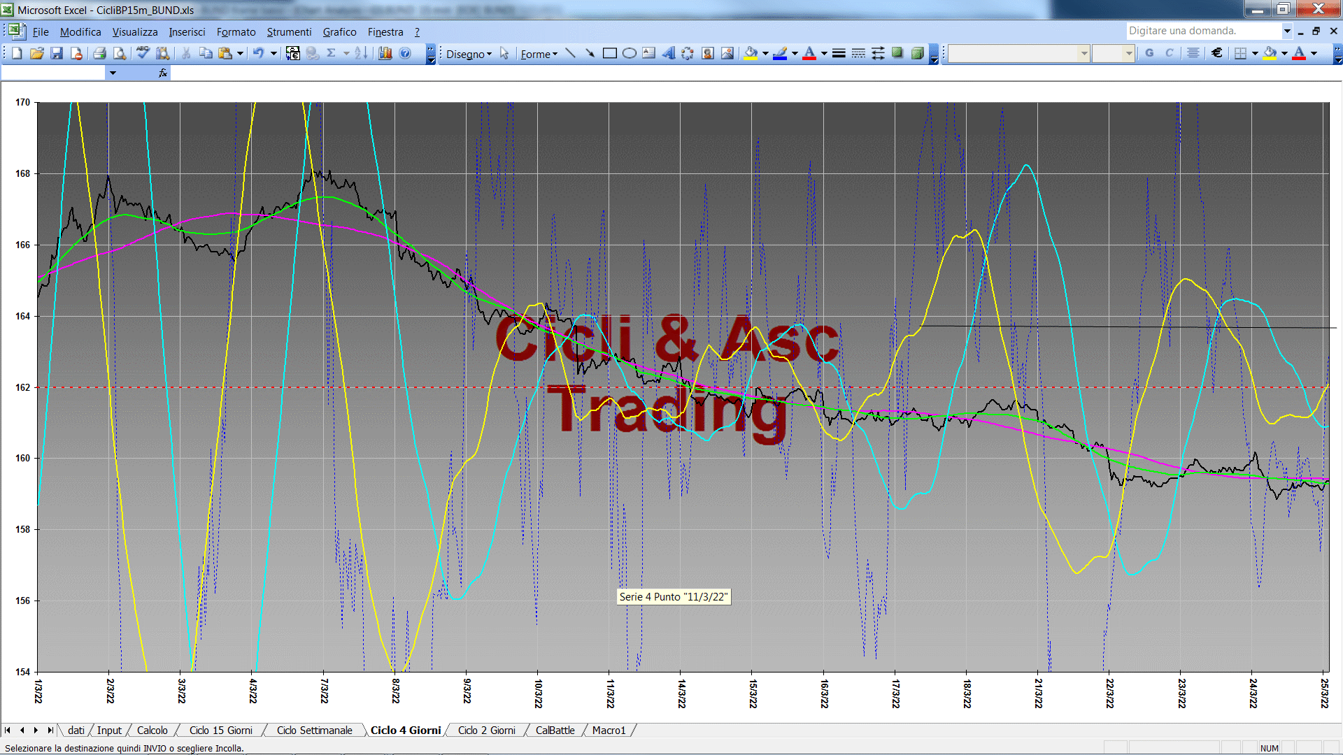The image size is (1343, 755).
Task: Apply euro currency style
Action: click(1217, 53)
